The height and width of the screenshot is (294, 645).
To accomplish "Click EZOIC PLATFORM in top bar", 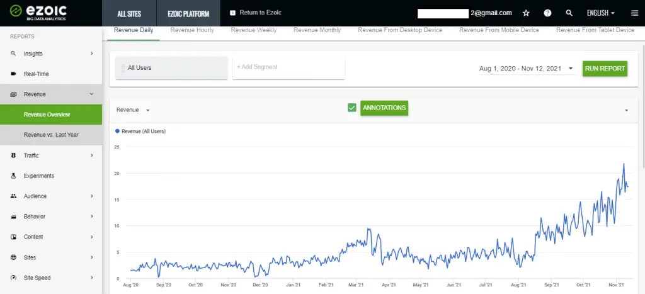I will click(188, 13).
